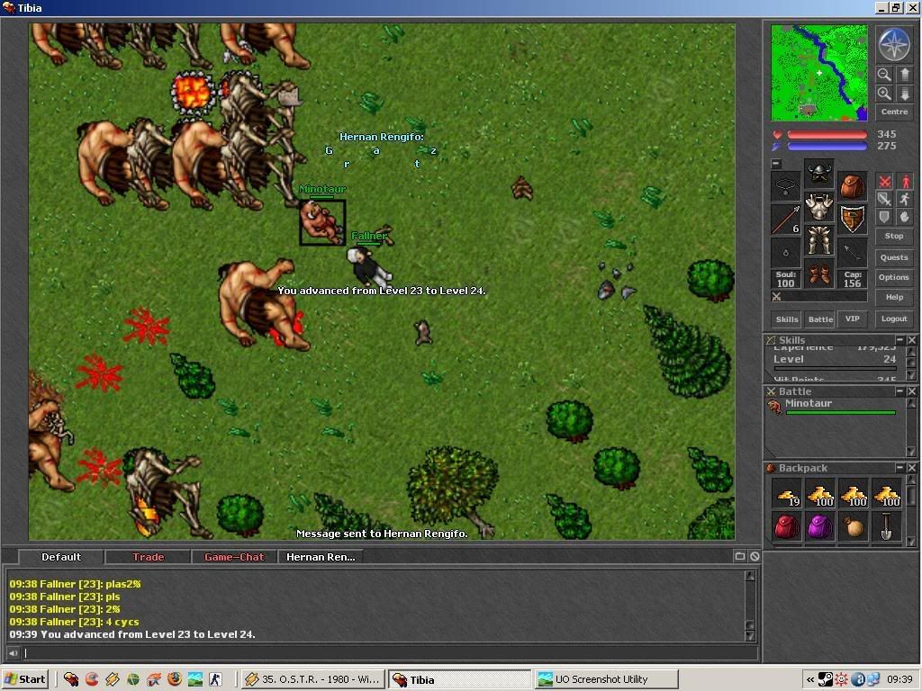The width and height of the screenshot is (922, 691).
Task: Click the spear weapon slot
Action: coord(785,220)
